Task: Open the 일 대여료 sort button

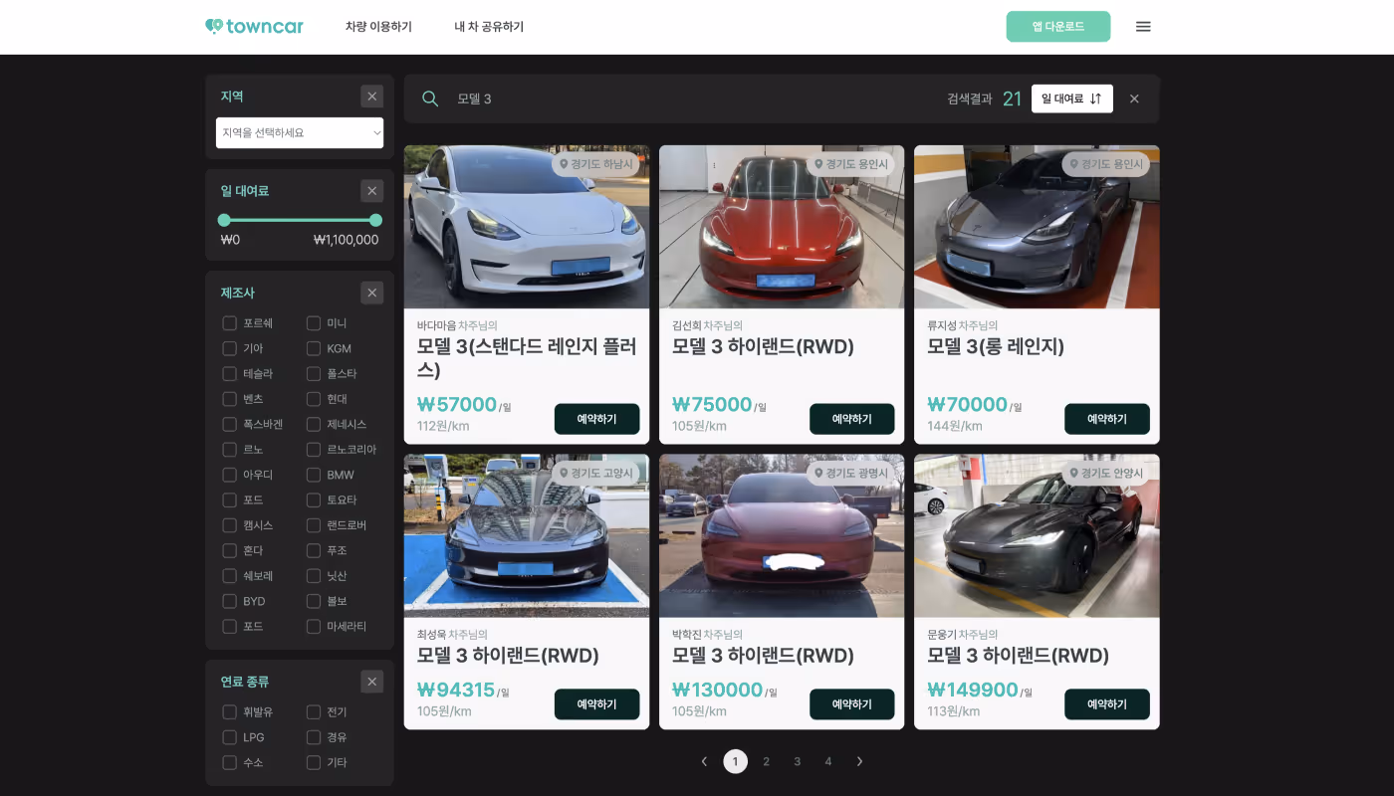Action: coord(1072,99)
